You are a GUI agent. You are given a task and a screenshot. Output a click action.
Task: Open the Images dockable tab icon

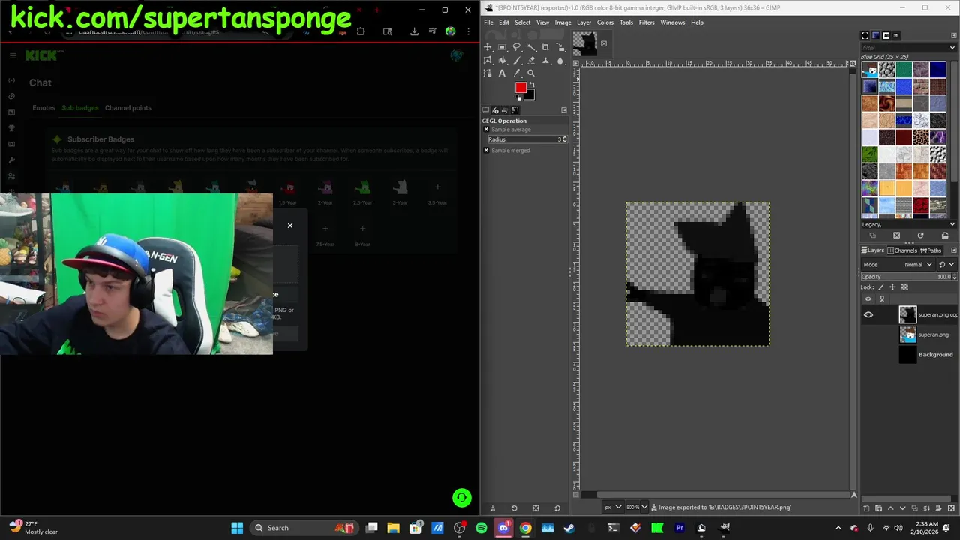514,110
